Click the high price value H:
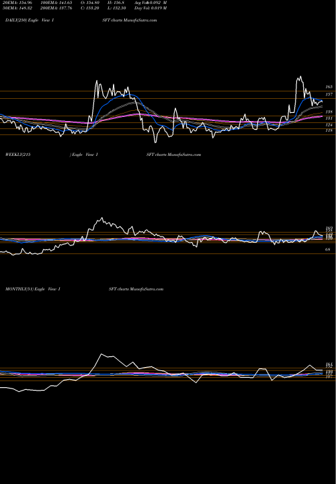336x484 pixels. point(118,3)
